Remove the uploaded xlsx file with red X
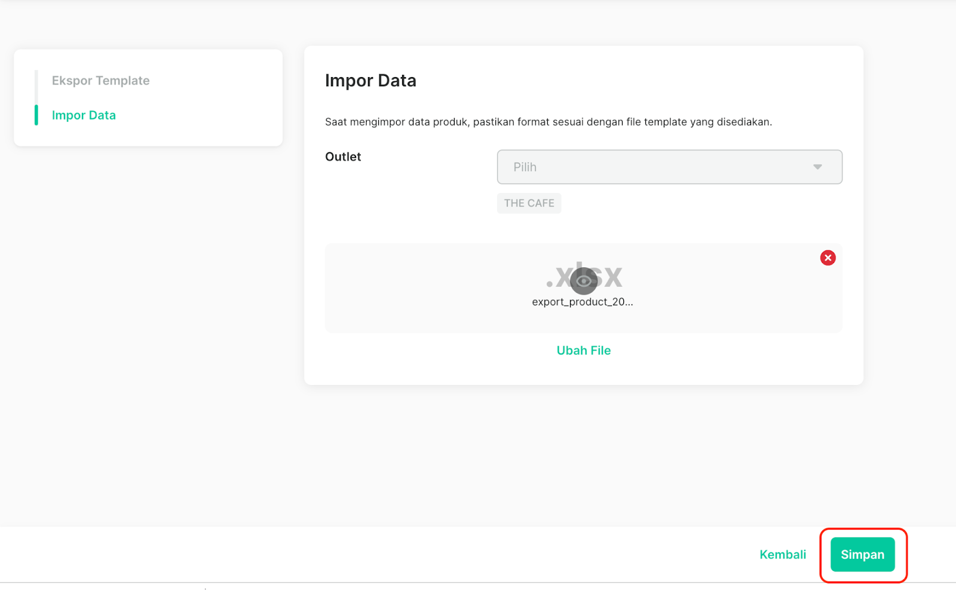 pyautogui.click(x=828, y=258)
